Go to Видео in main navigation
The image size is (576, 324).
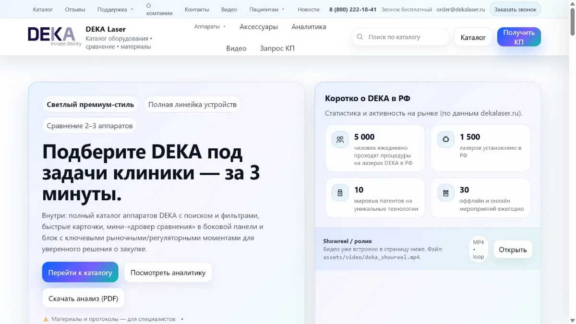pos(236,48)
